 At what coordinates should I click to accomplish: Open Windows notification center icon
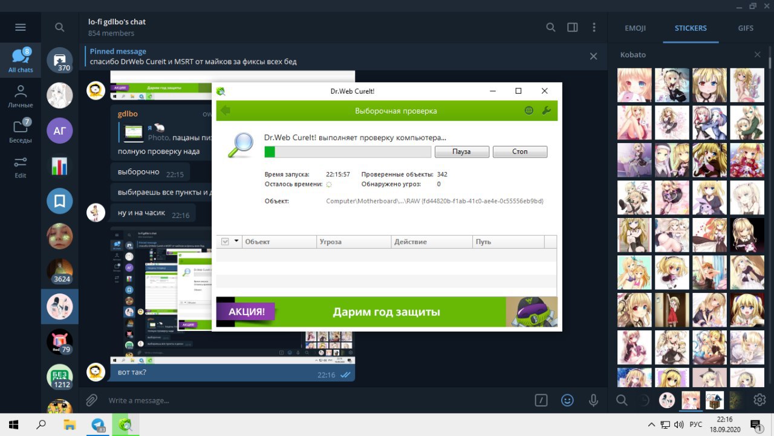755,425
